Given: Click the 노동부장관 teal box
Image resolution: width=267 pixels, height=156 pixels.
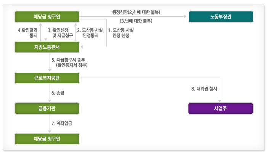Looking at the screenshot, I should point(220,17).
